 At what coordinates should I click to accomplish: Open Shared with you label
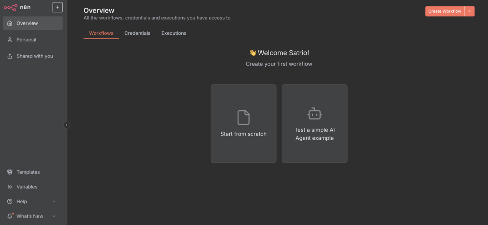pos(35,56)
